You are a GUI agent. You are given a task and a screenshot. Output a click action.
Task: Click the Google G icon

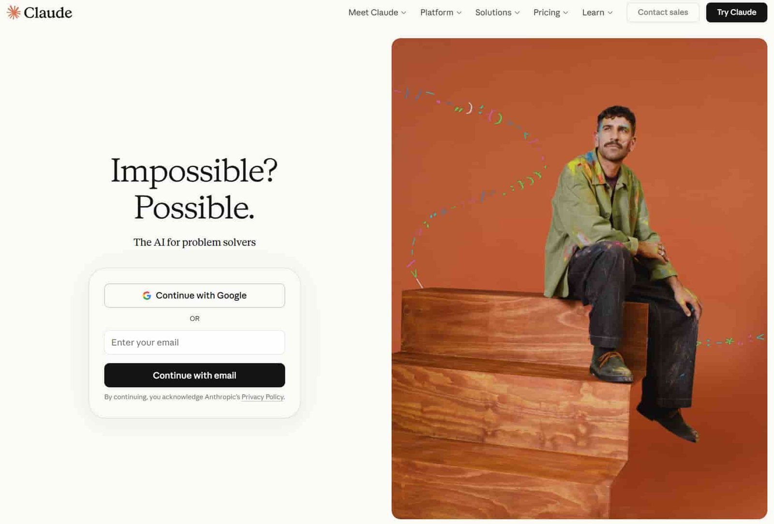tap(147, 295)
